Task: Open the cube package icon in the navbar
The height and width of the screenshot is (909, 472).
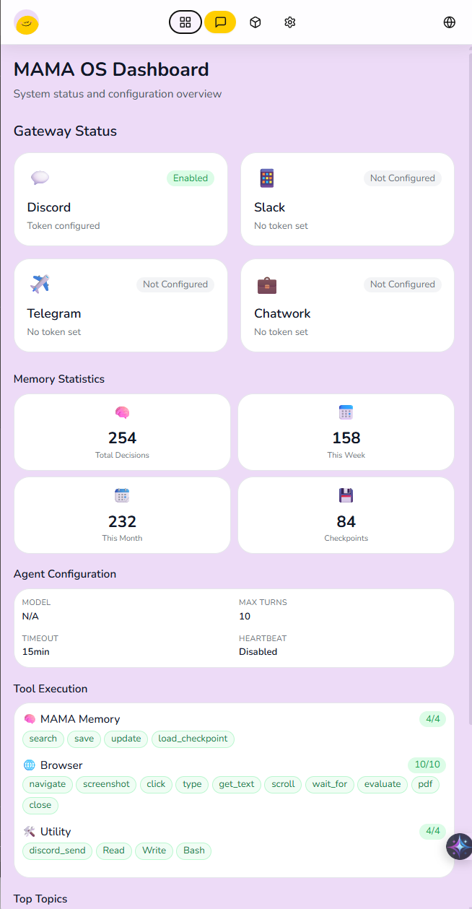Action: pos(255,22)
